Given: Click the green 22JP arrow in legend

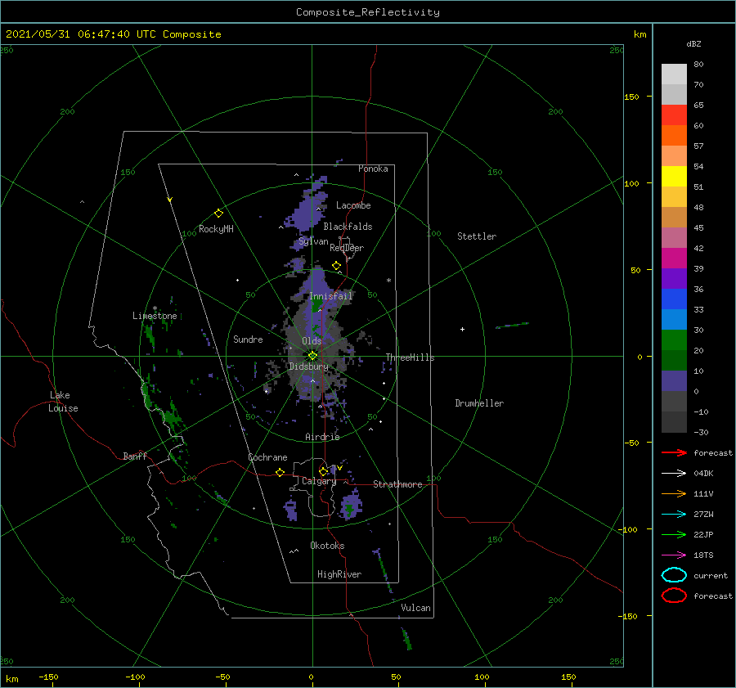Looking at the screenshot, I should [674, 534].
